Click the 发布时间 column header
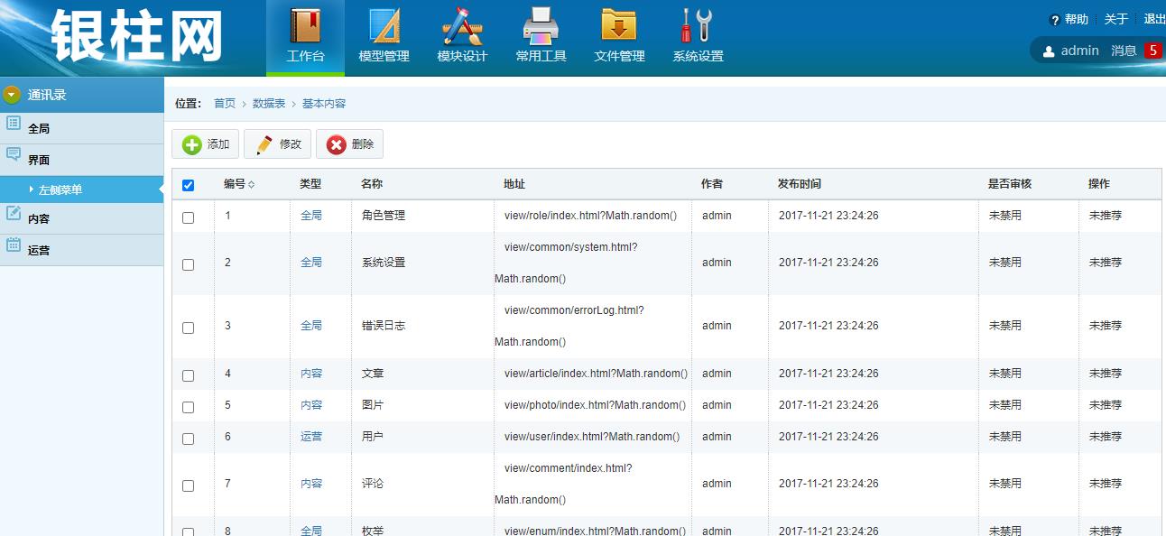The image size is (1166, 536). [x=800, y=184]
